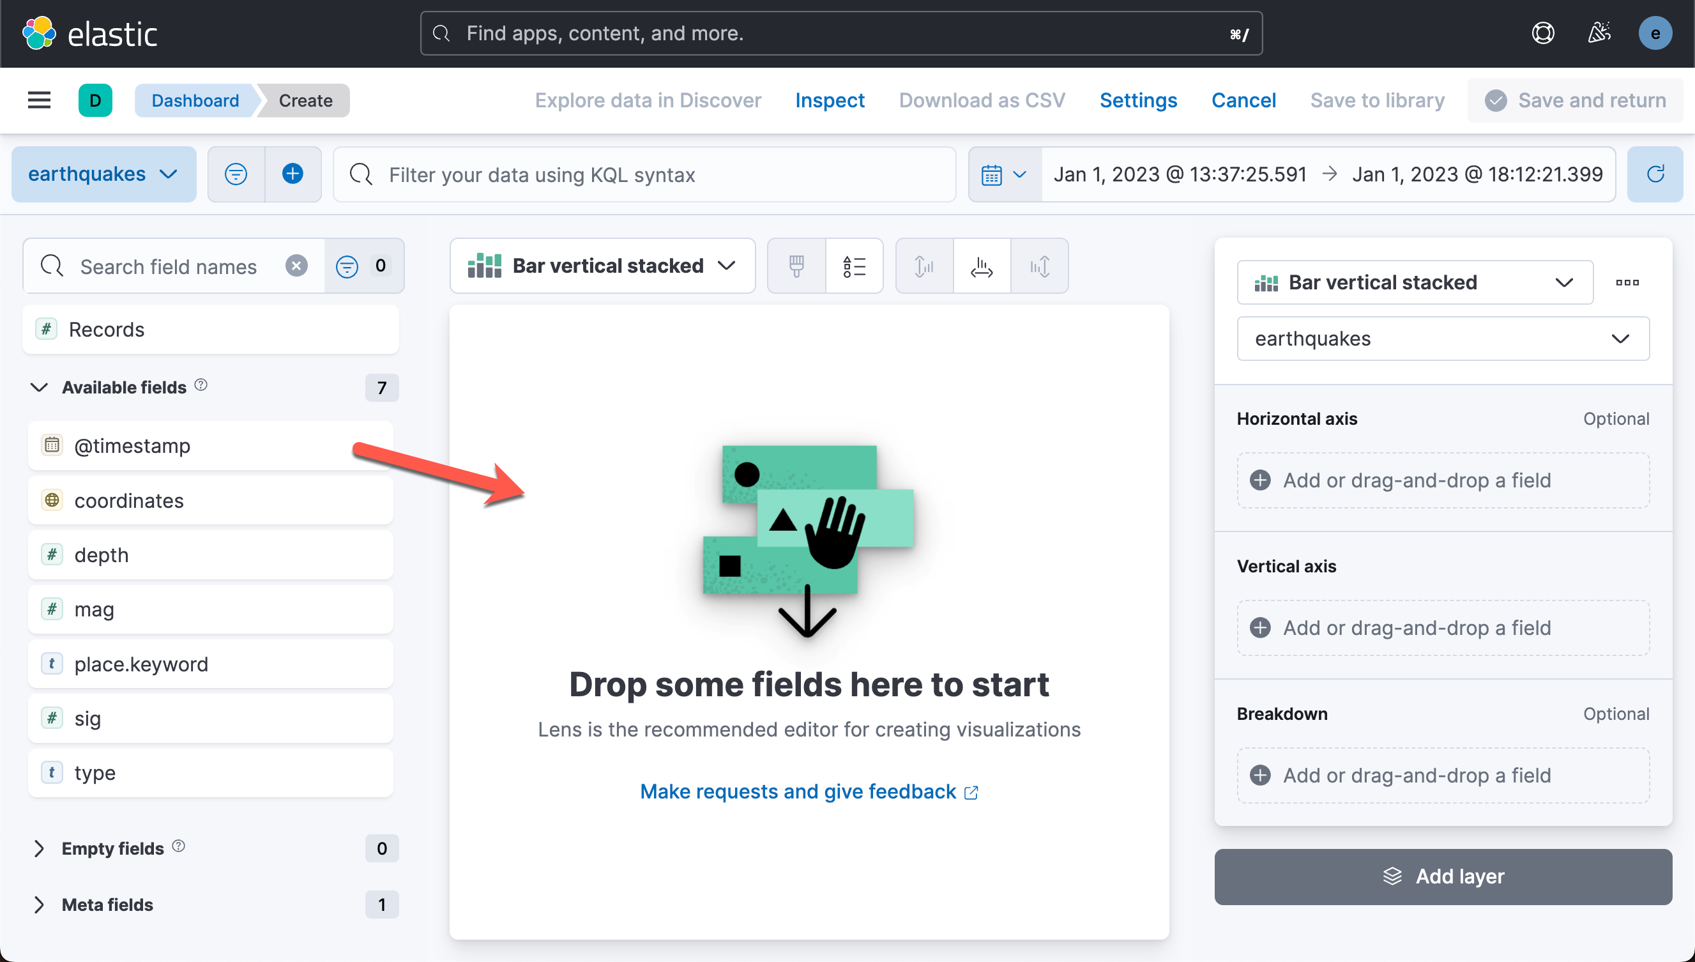Open the legend settings icon
Image resolution: width=1695 pixels, height=962 pixels.
[x=853, y=266]
